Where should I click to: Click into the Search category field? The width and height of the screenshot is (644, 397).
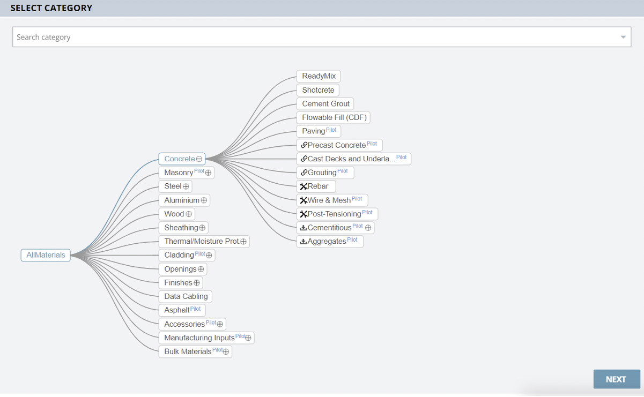coord(311,38)
